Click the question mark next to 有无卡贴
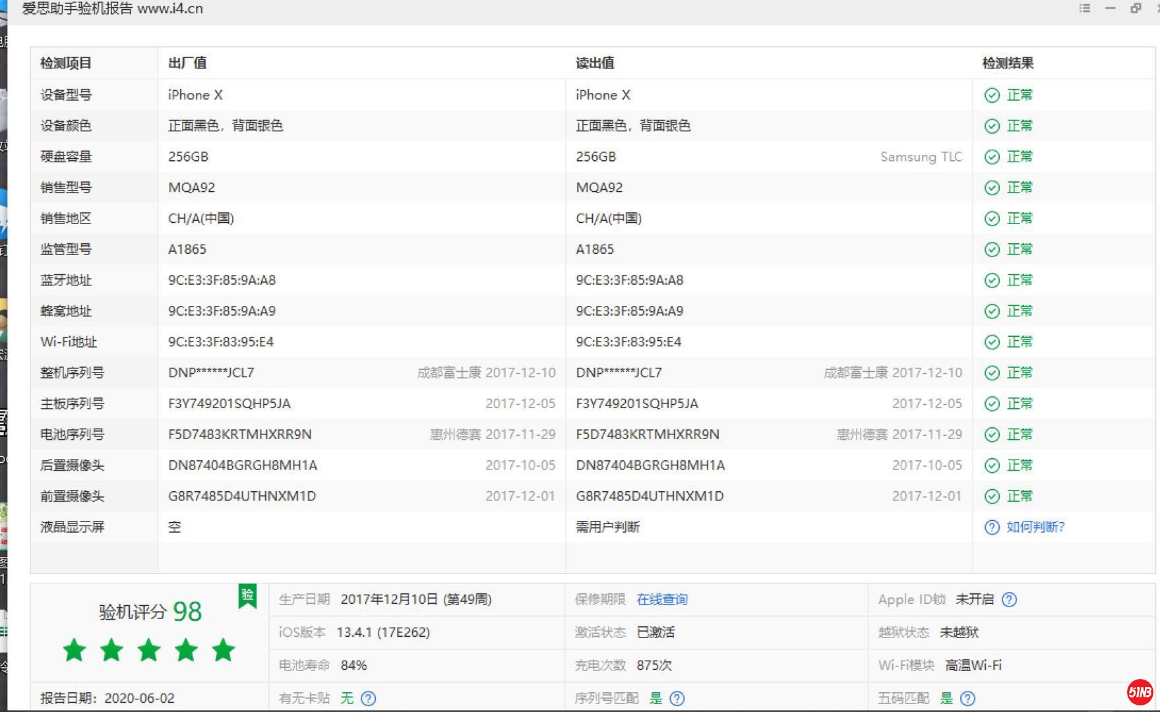The width and height of the screenshot is (1160, 712). pos(369,698)
